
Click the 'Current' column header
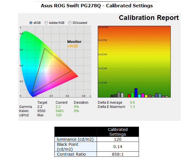click(x=61, y=103)
